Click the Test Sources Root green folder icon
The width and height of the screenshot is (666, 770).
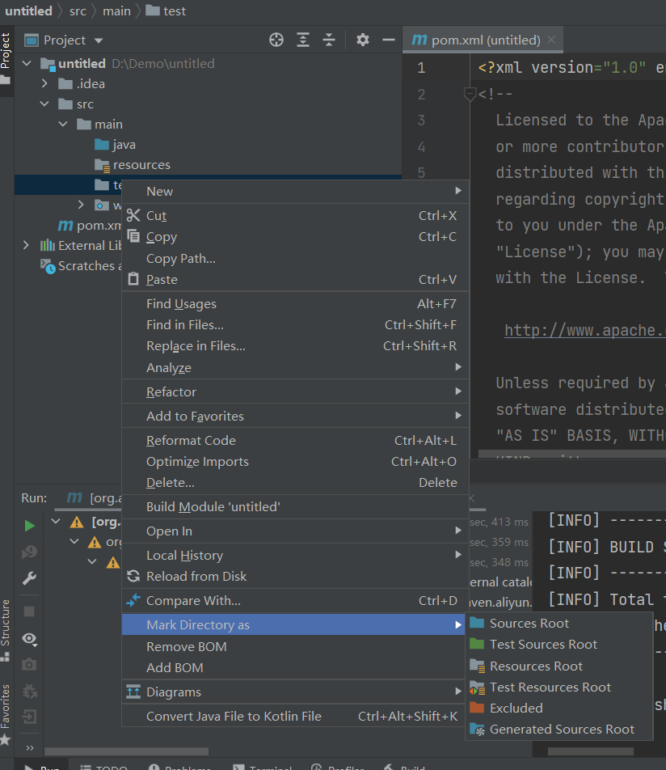click(477, 644)
